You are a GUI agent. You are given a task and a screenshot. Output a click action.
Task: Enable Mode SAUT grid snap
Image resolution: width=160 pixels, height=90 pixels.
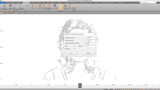(14, 7)
